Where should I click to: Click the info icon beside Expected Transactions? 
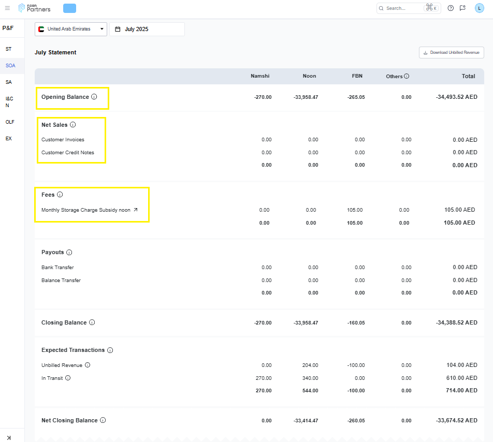tap(110, 350)
